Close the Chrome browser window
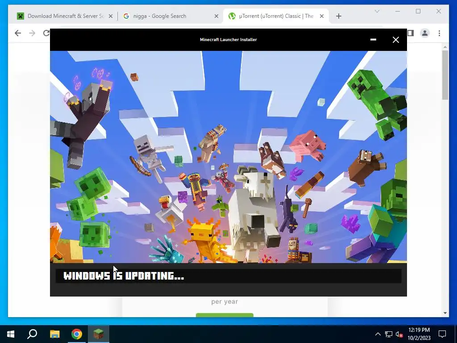Viewport: 457px width, 343px height. [x=439, y=11]
